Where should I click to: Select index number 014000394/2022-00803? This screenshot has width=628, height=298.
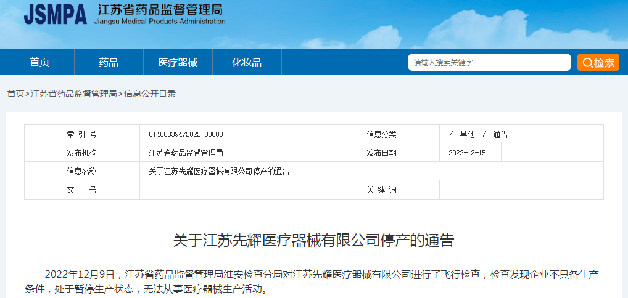click(x=186, y=134)
